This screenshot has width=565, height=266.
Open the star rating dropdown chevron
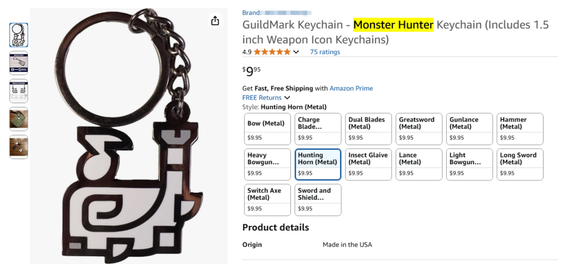point(296,52)
